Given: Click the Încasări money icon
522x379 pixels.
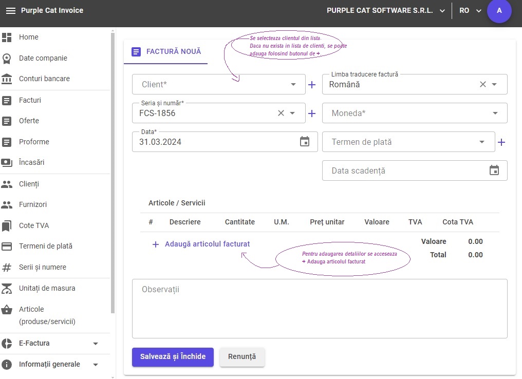Looking at the screenshot, I should (7, 162).
